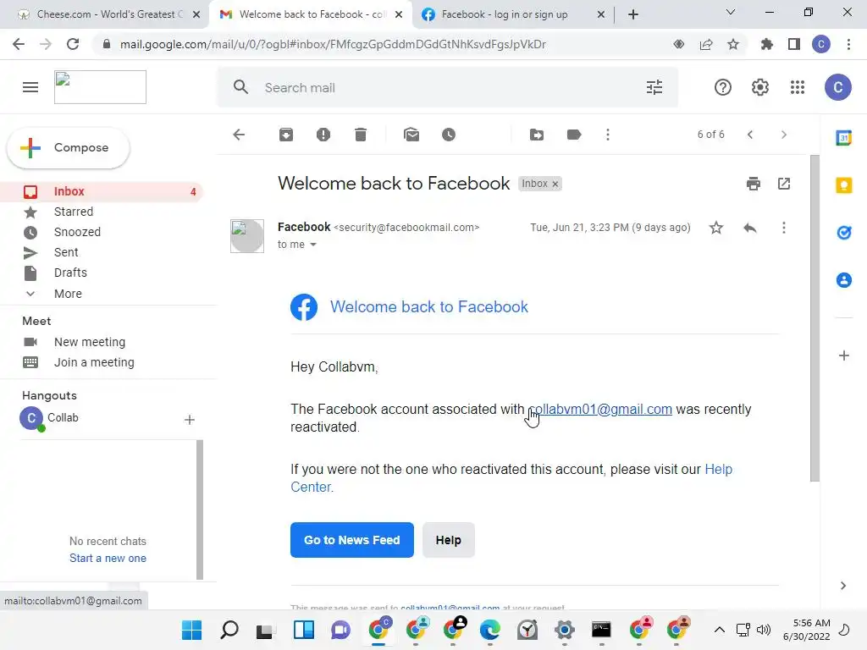Screen dimensions: 867x650
Task: Snooze this email with clock icon
Action: pos(449,135)
